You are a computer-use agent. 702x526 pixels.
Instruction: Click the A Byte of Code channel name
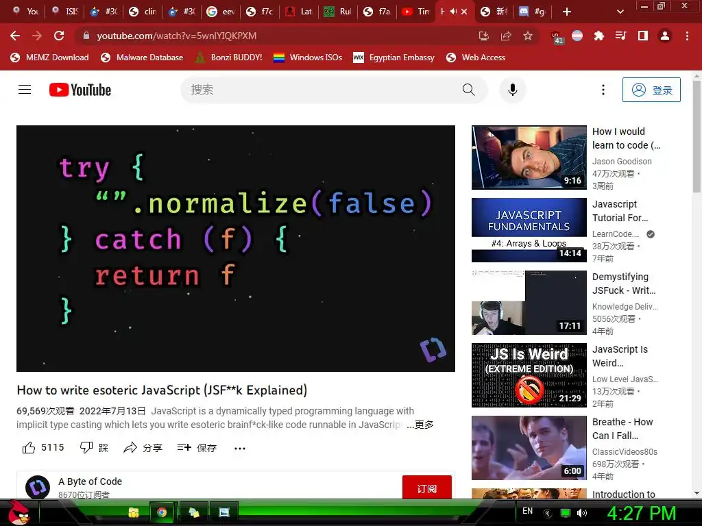point(90,481)
